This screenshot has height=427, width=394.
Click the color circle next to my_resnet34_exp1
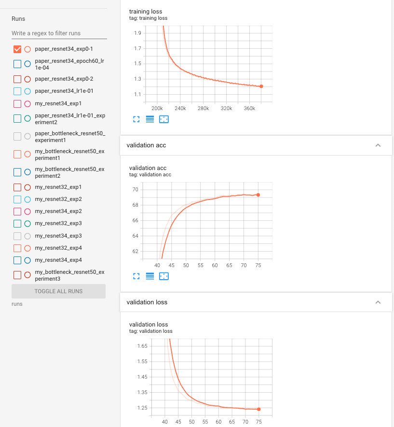(x=27, y=103)
